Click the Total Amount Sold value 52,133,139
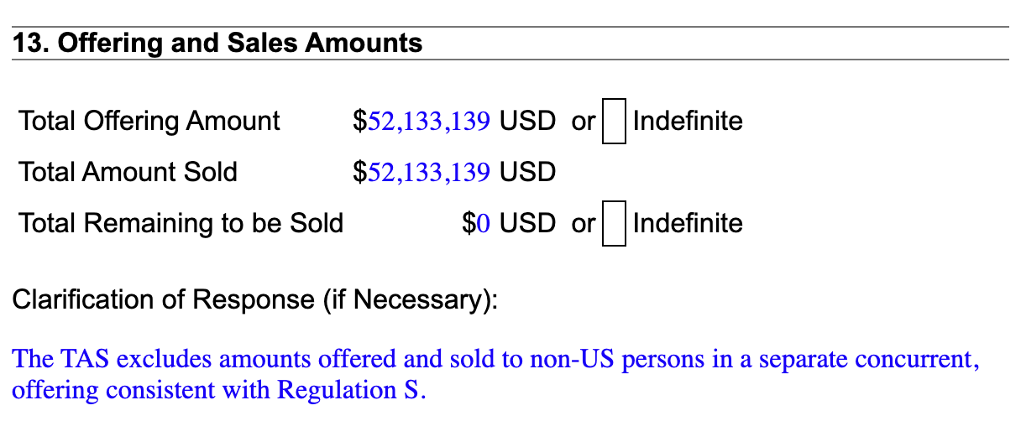Screen dimensions: 1021x421 [x=428, y=173]
